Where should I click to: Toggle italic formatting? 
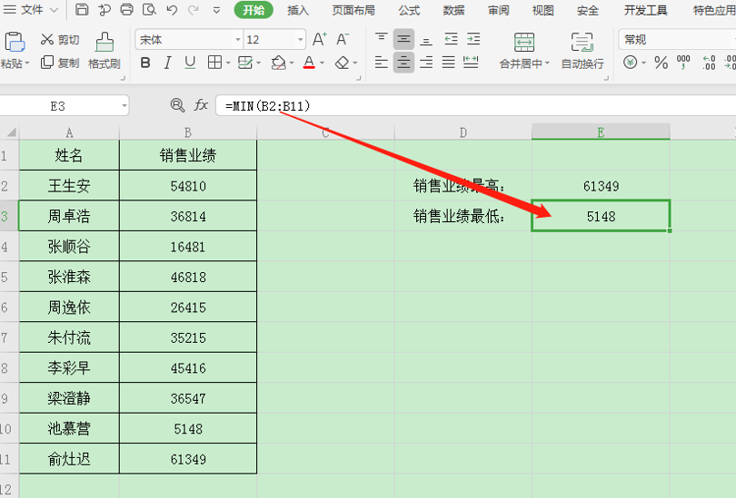pyautogui.click(x=167, y=63)
